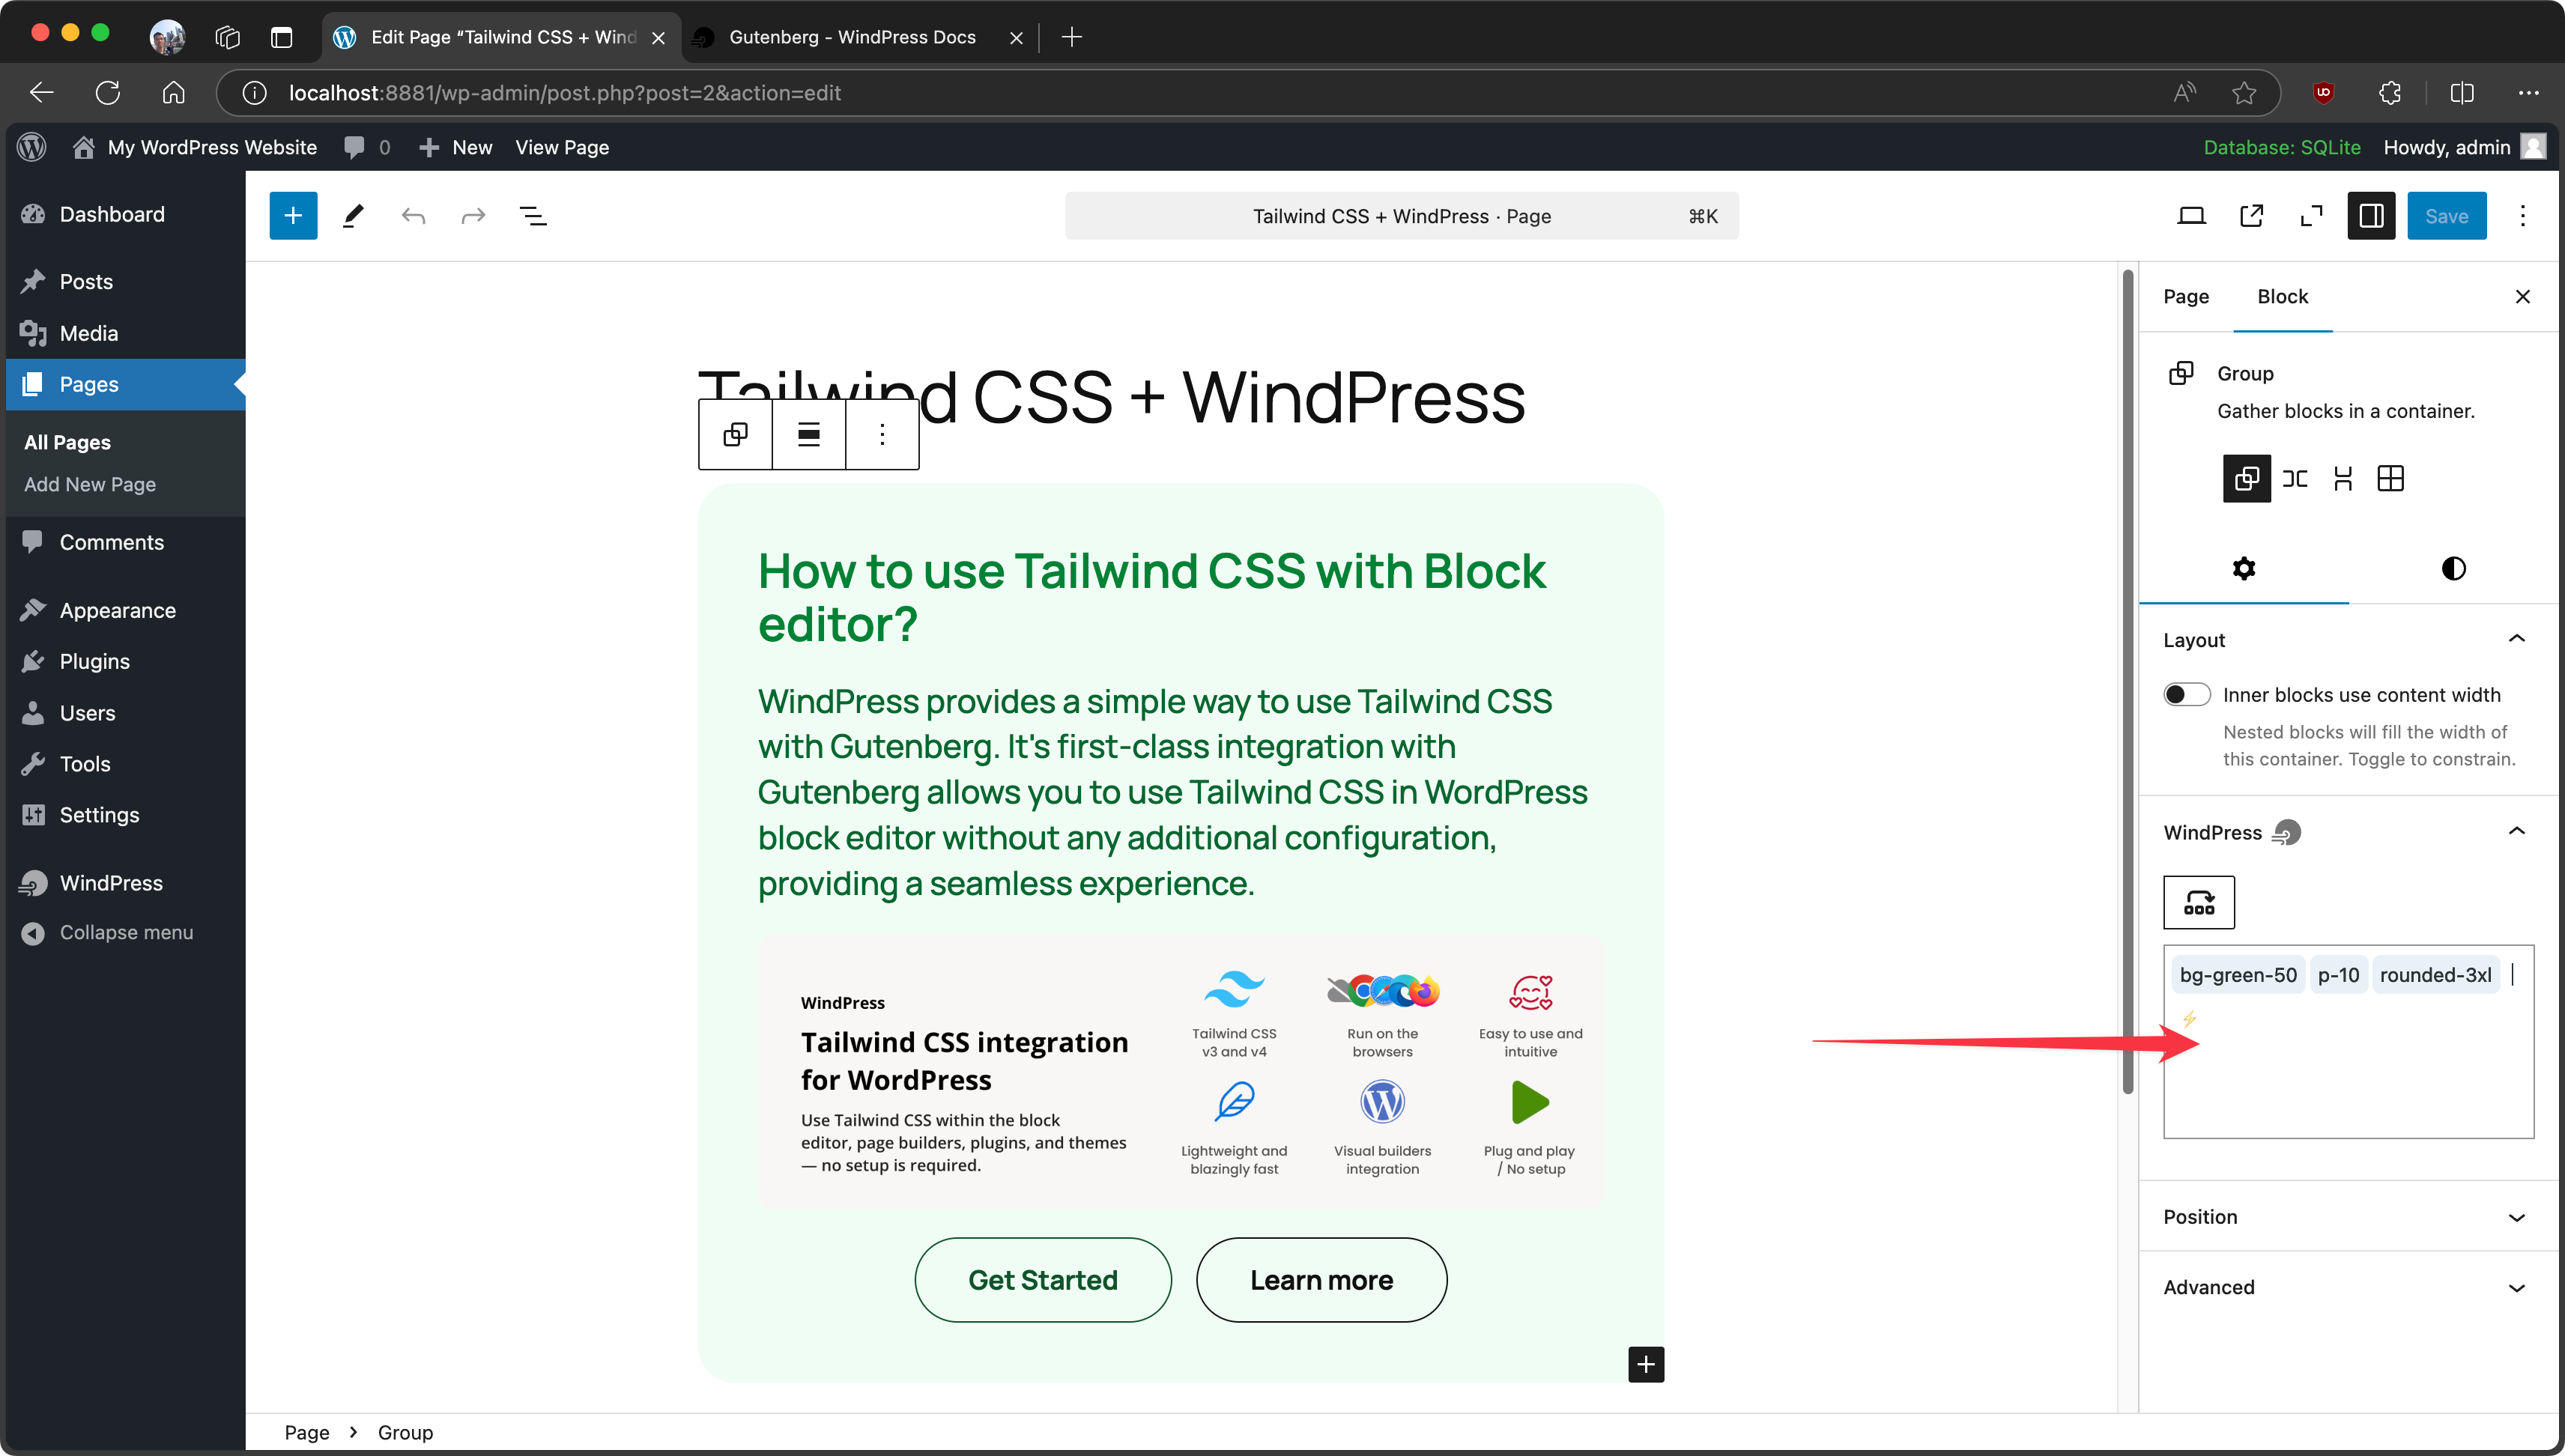Click the blue Save button
The image size is (2565, 1456).
pos(2446,216)
